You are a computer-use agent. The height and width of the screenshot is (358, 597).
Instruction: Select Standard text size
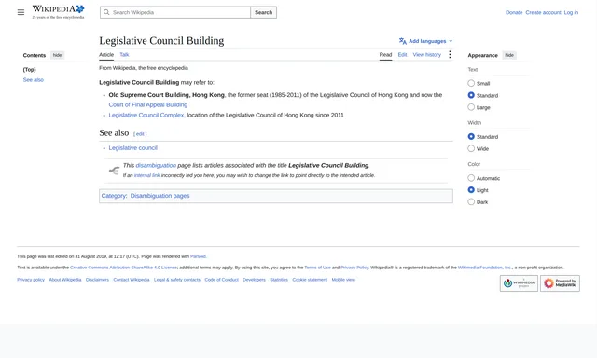471,95
